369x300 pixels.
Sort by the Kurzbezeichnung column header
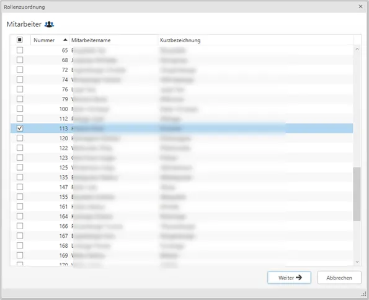pos(256,40)
